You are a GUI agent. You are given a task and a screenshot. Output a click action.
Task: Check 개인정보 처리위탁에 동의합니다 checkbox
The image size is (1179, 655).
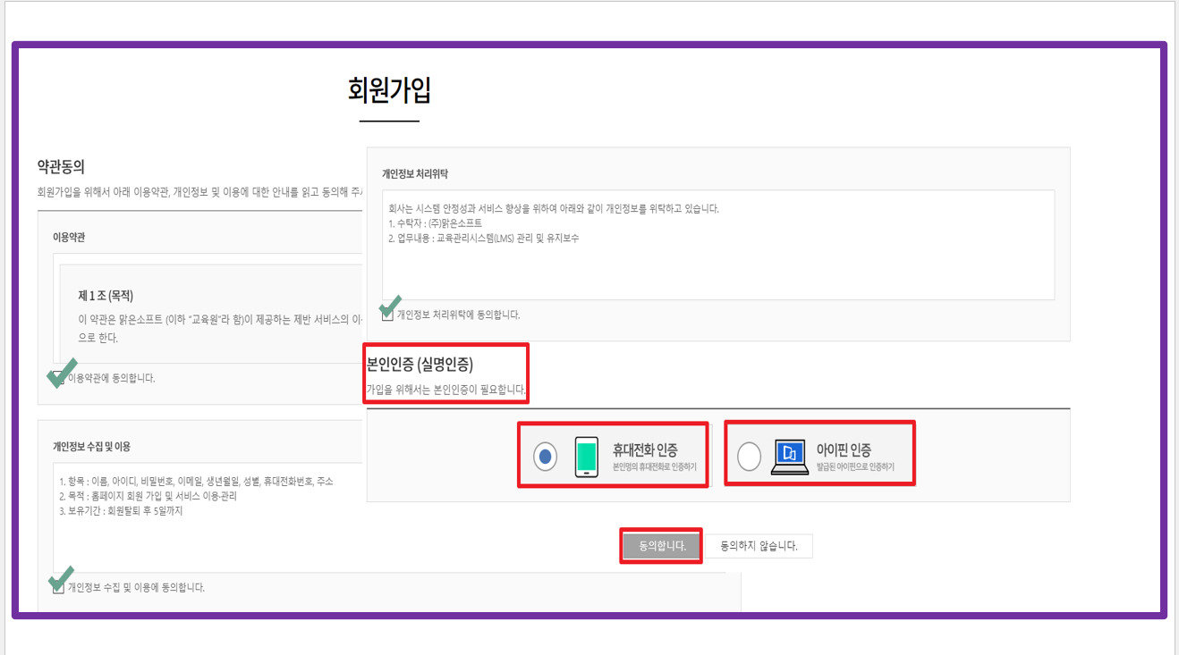(x=387, y=315)
